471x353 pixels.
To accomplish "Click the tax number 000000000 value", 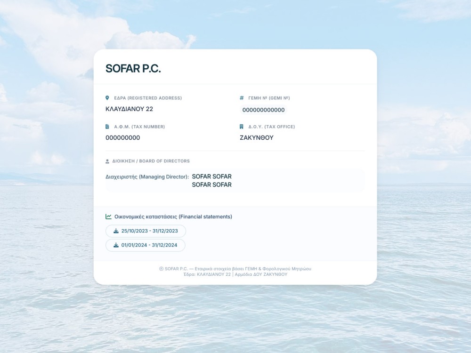I will click(122, 138).
